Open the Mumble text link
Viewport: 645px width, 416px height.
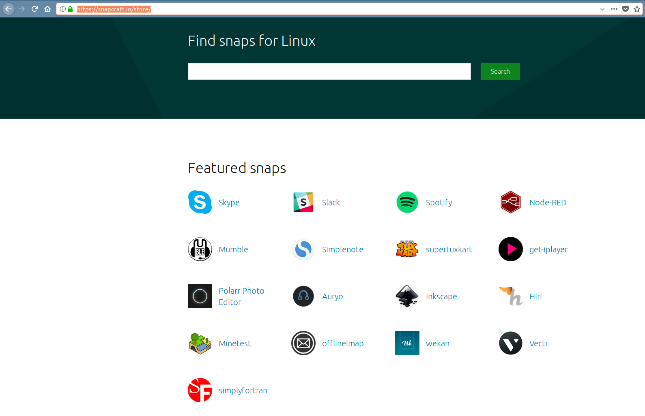(x=233, y=250)
